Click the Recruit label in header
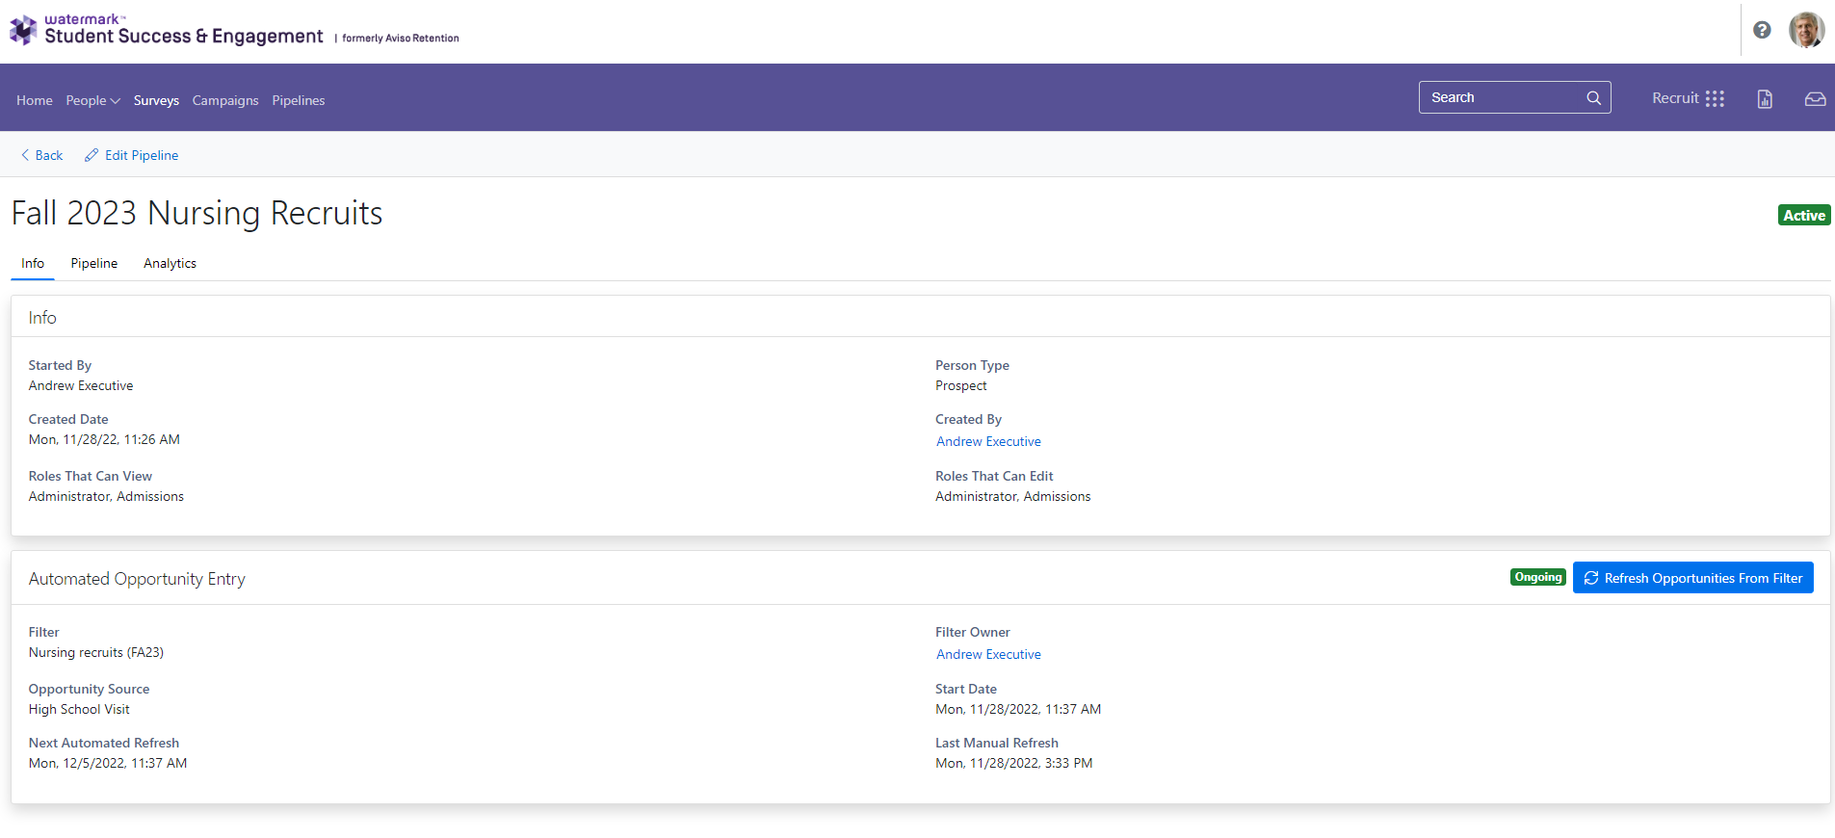Screen dimensions: 1835x838 (x=1675, y=98)
